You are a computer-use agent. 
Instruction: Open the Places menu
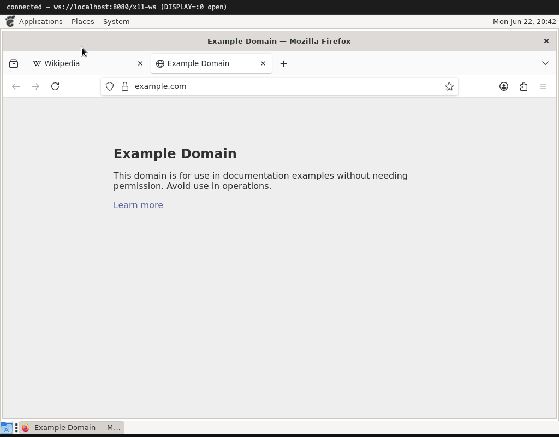point(83,21)
